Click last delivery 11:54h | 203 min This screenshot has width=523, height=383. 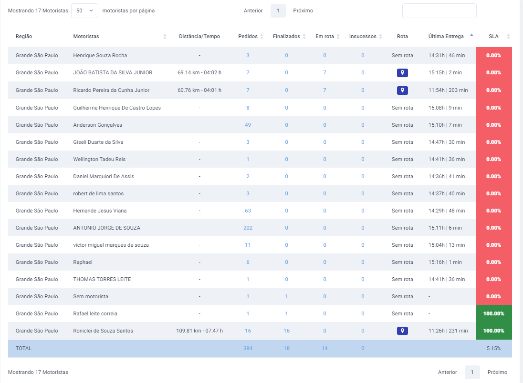pos(448,90)
